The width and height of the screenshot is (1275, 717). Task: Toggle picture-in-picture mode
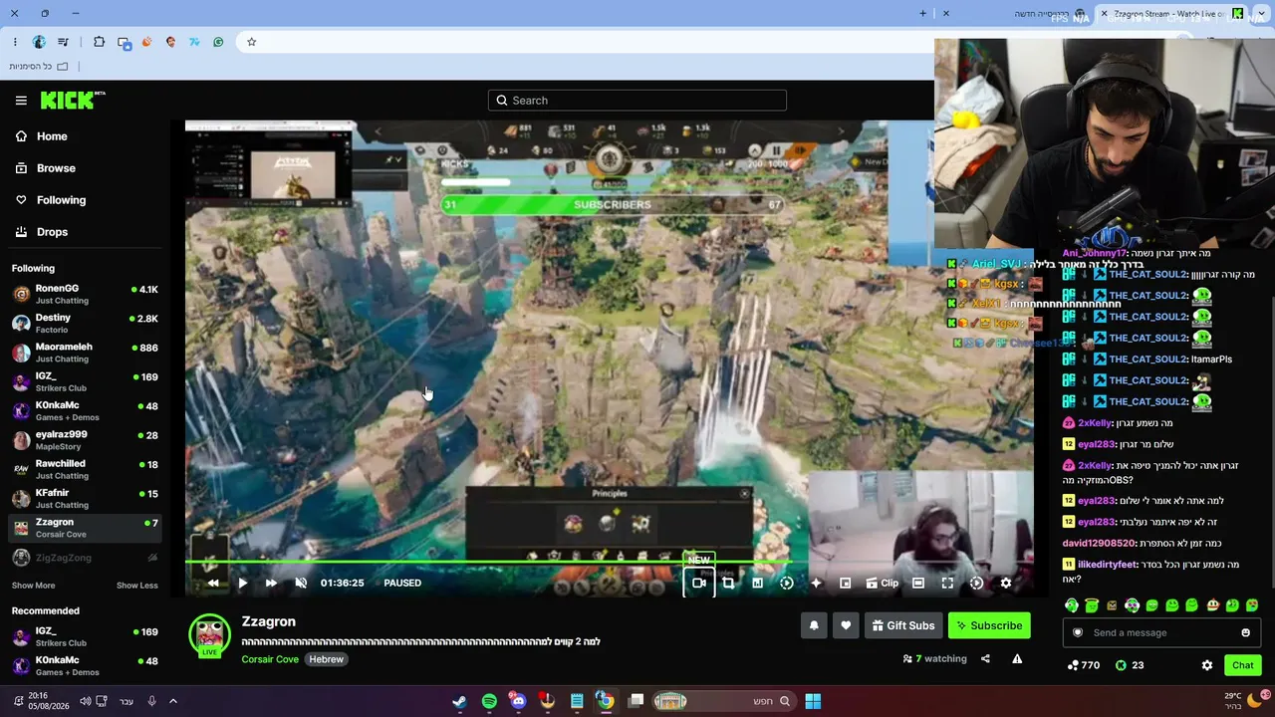click(x=845, y=583)
